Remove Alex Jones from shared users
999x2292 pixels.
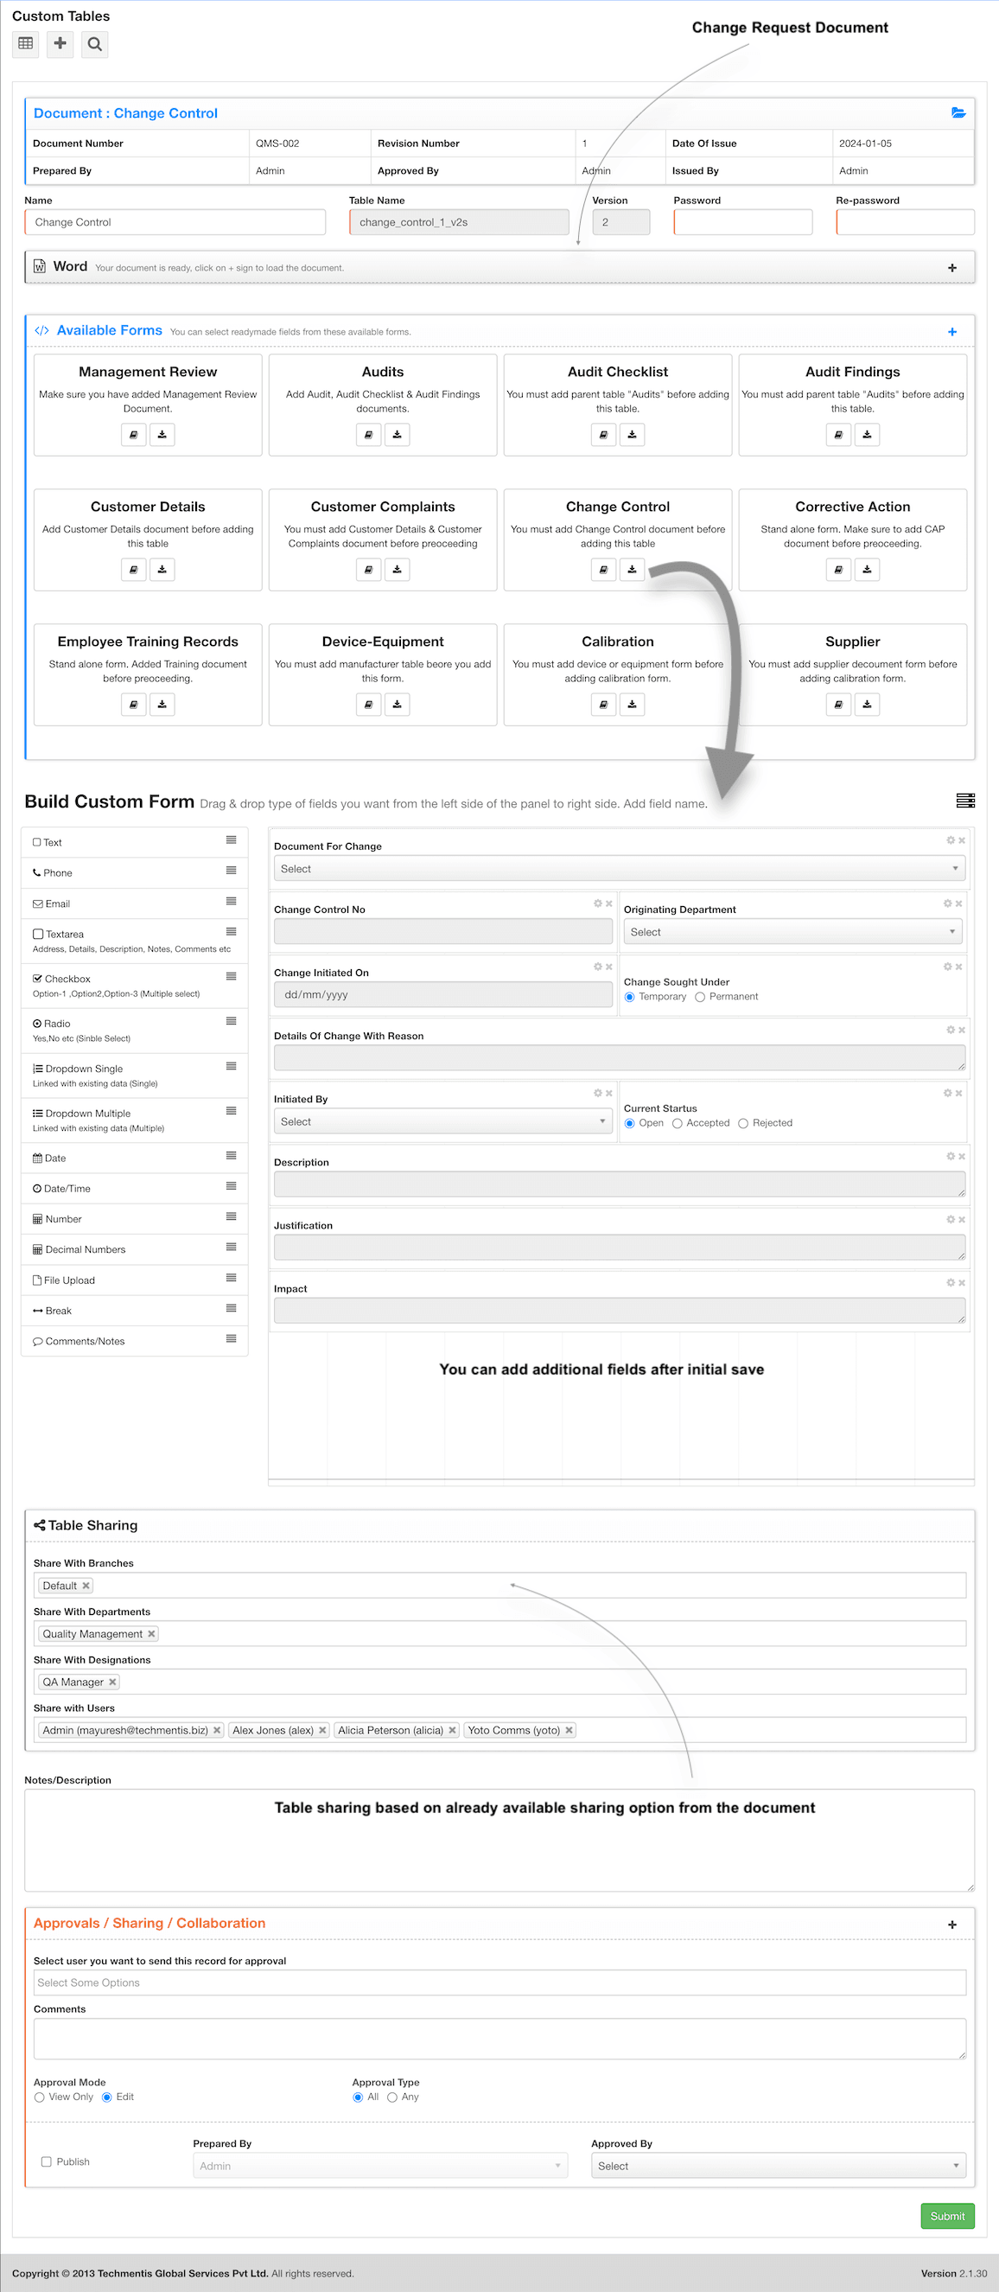(322, 1730)
